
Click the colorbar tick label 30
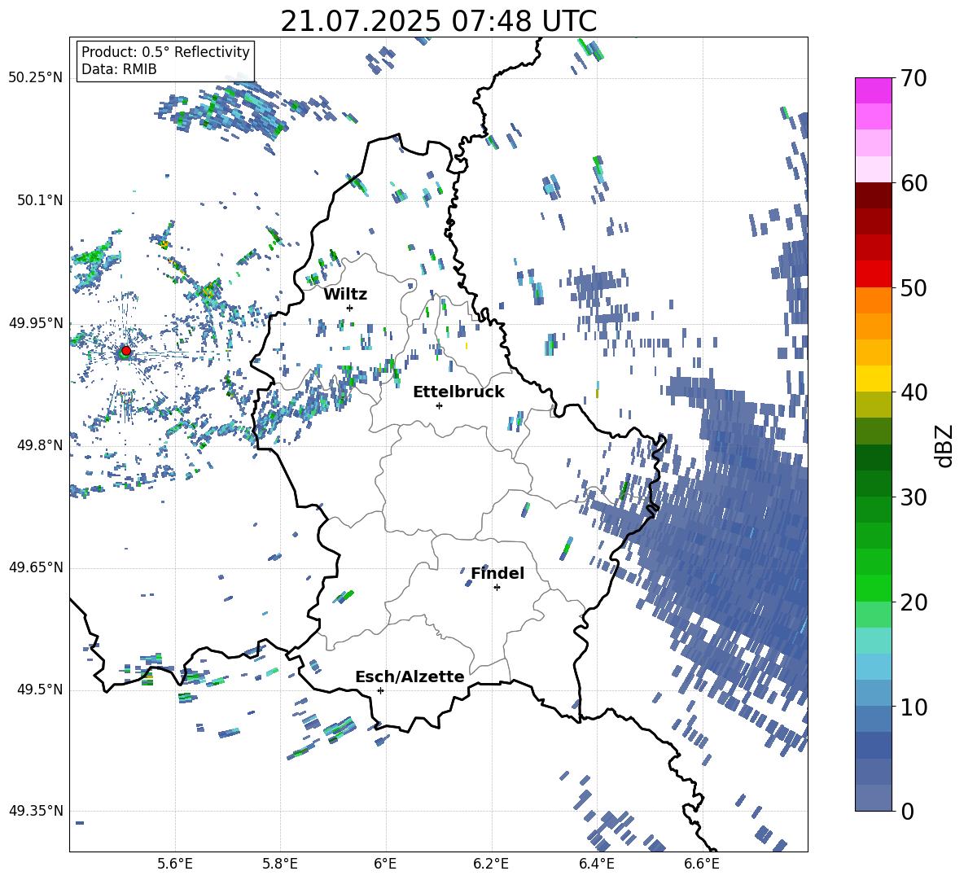913,497
